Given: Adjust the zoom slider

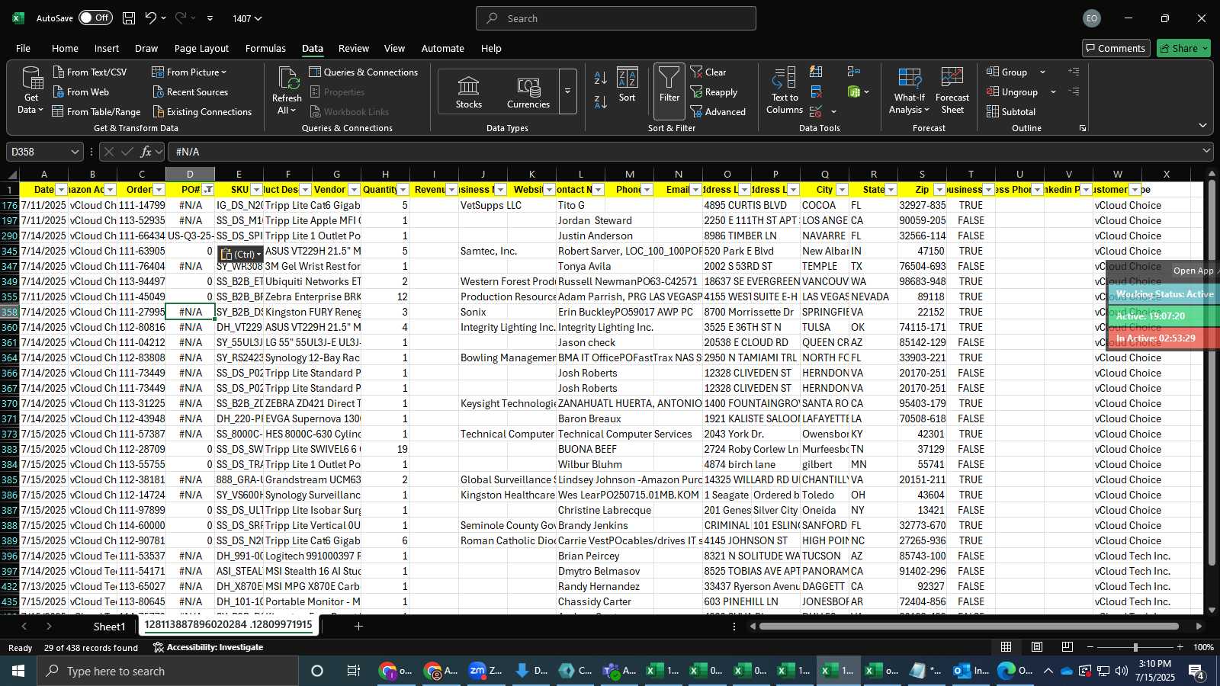Looking at the screenshot, I should coord(1135,647).
